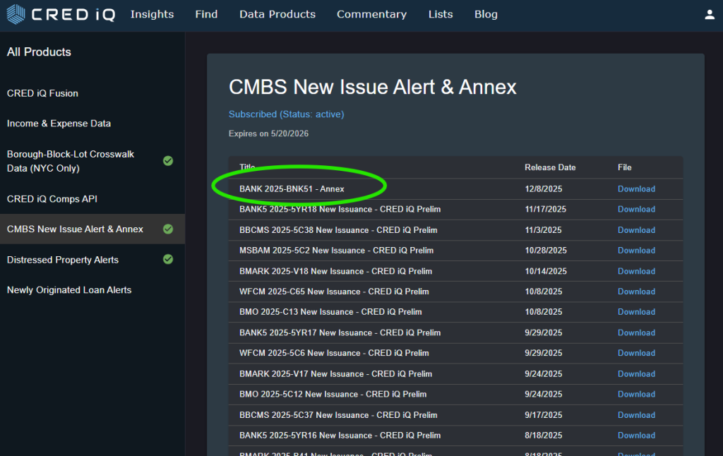Open the user account profile icon

710,15
